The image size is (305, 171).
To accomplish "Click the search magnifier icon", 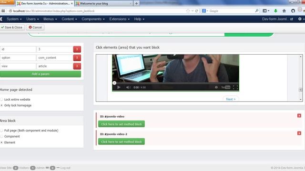I will coord(257,11).
